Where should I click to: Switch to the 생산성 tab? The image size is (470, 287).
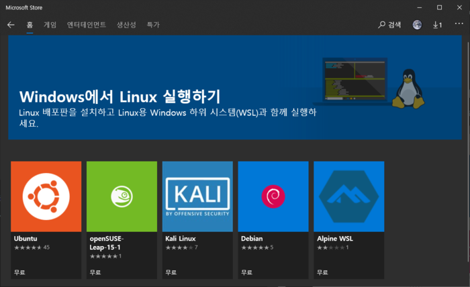tap(126, 25)
